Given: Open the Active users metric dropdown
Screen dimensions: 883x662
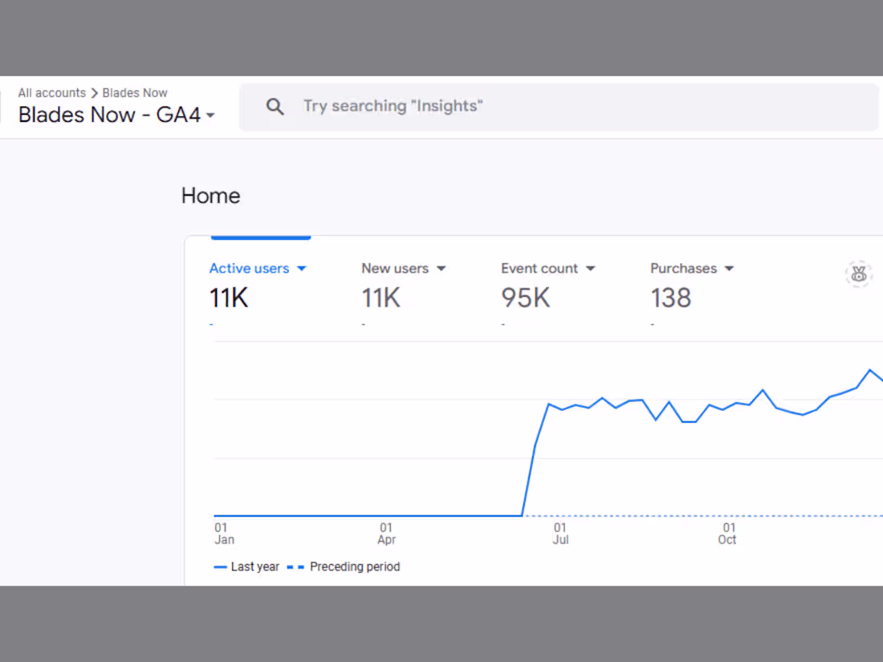Looking at the screenshot, I should [302, 268].
